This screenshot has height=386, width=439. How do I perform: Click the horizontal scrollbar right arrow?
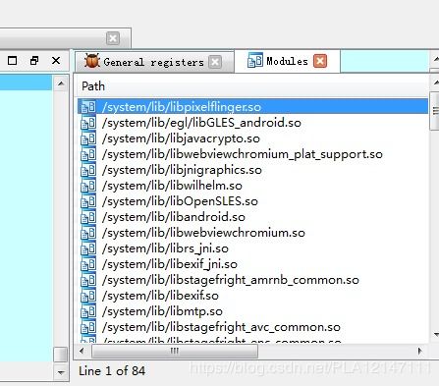tap(419, 351)
